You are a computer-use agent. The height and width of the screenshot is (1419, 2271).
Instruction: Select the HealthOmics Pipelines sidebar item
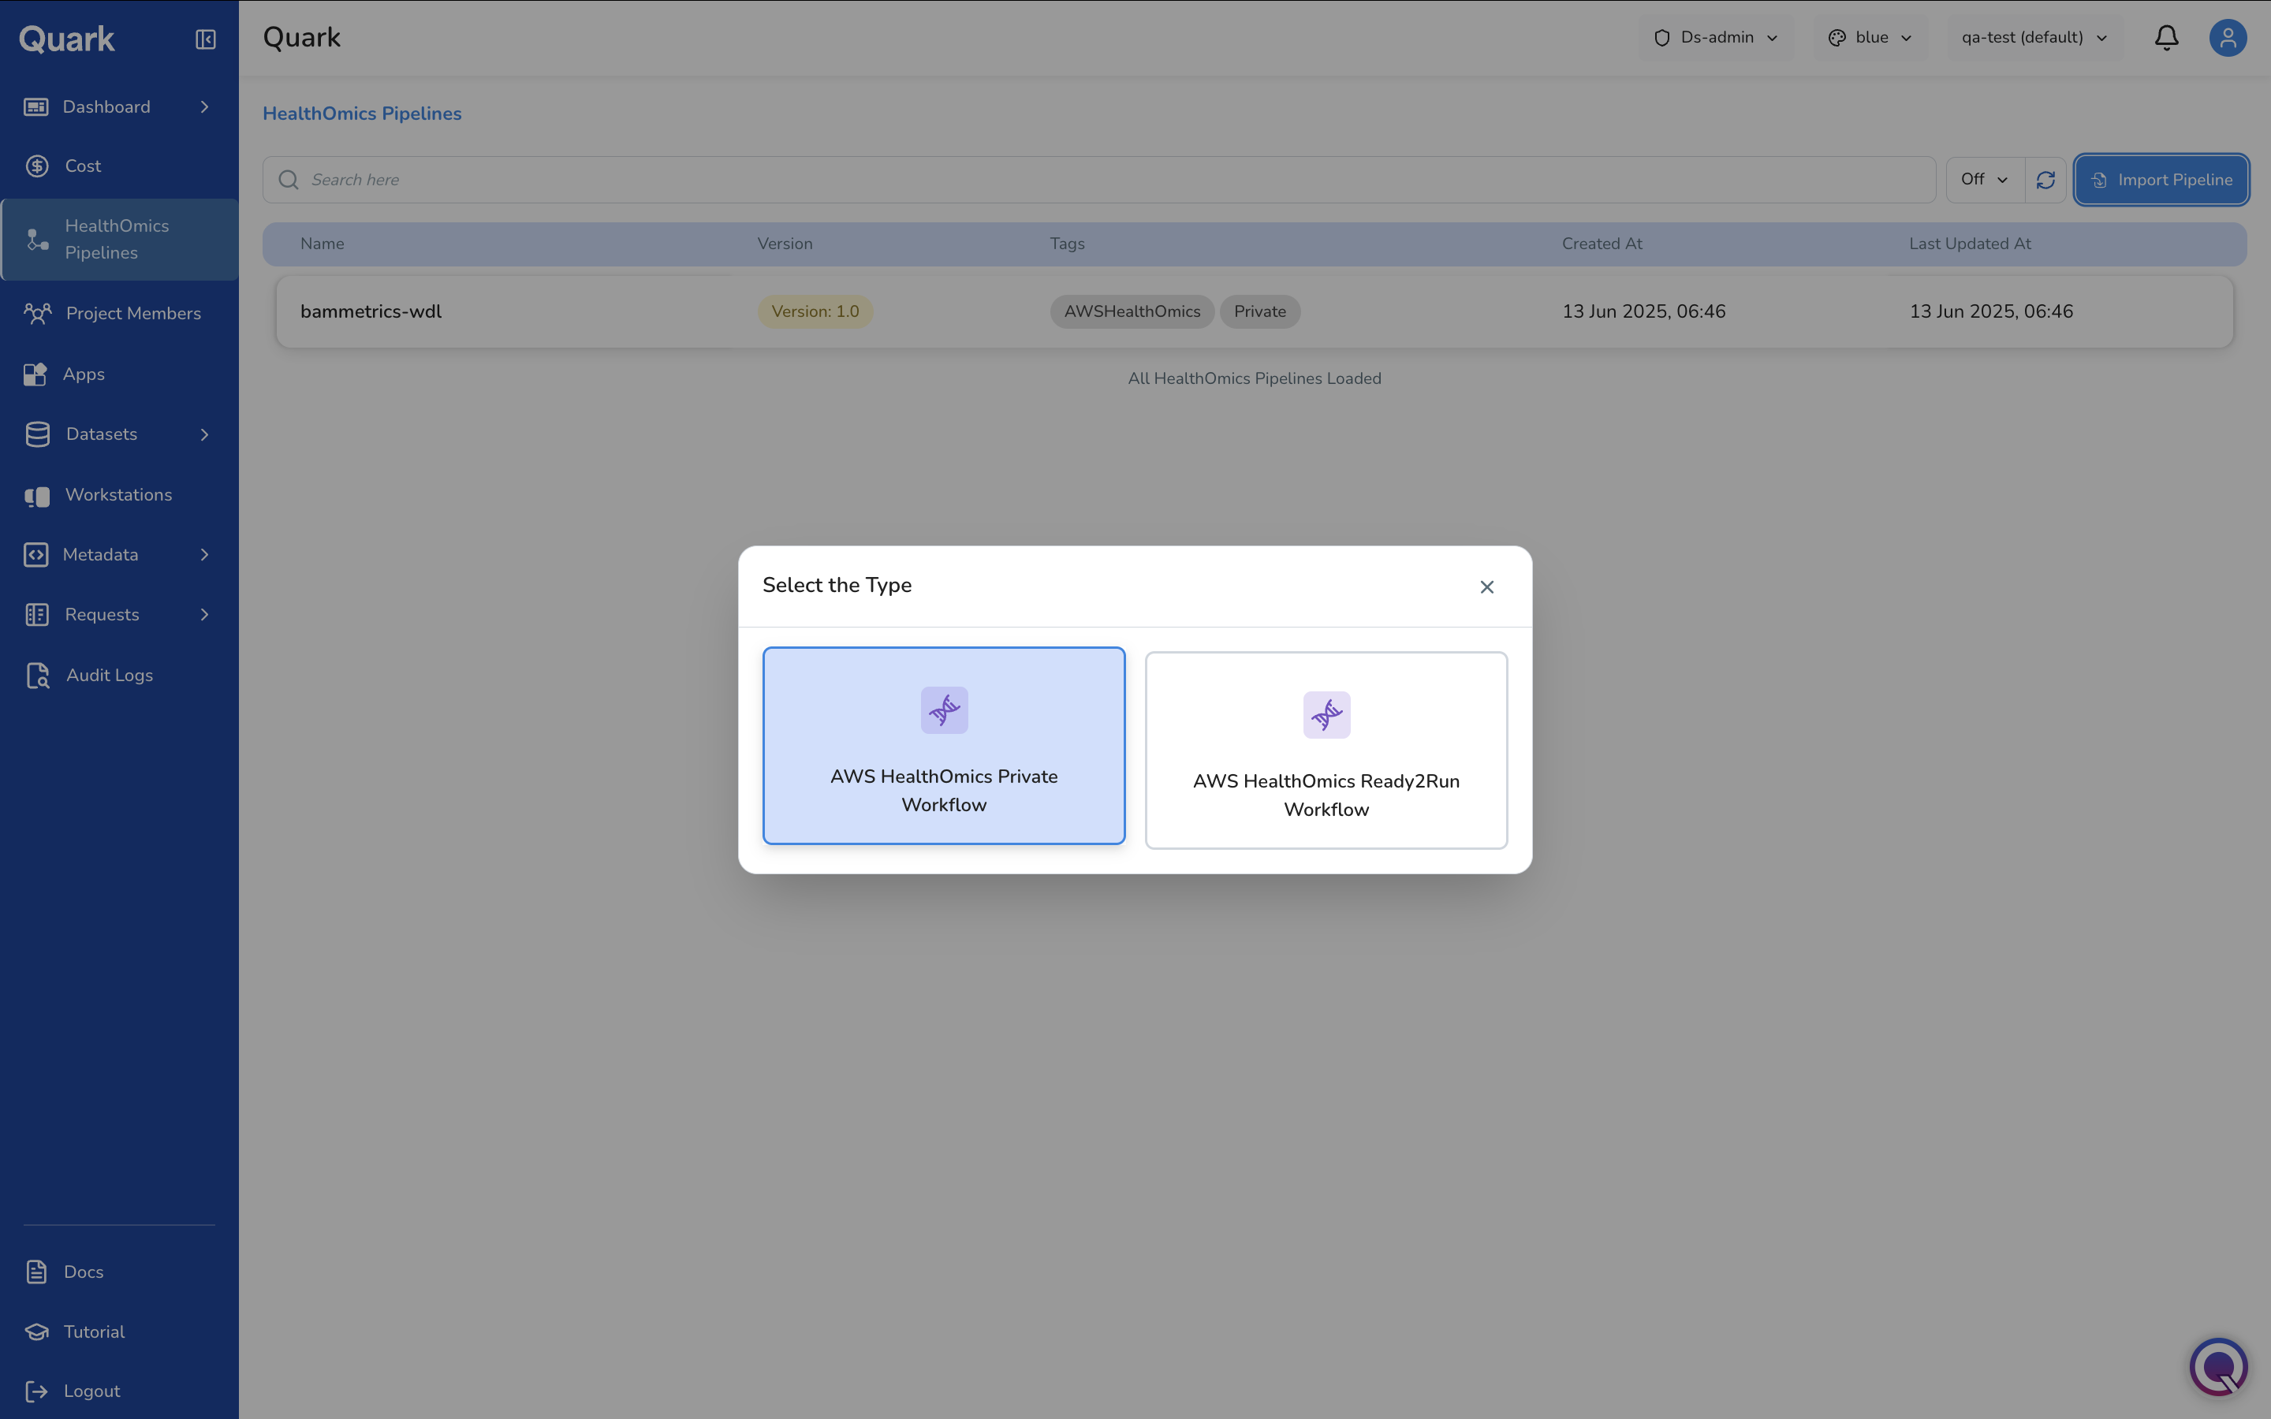(x=119, y=240)
